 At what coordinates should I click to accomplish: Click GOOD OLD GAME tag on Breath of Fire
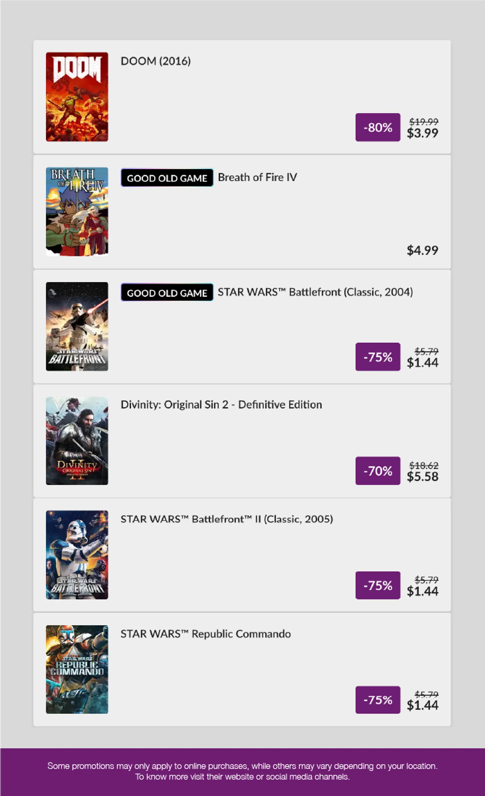tap(167, 178)
